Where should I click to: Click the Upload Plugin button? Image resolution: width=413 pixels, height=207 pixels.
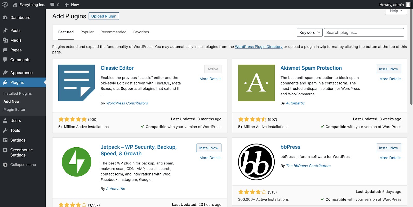pyautogui.click(x=104, y=16)
